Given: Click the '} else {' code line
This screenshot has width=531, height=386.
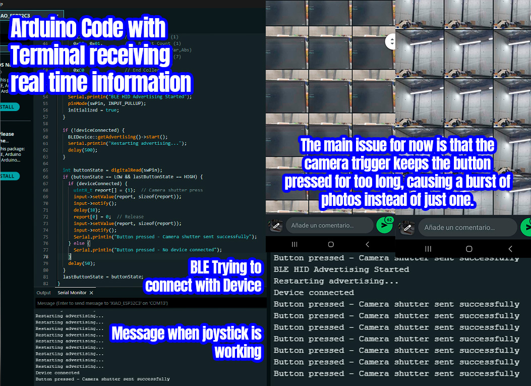Looking at the screenshot, I should (x=79, y=243).
